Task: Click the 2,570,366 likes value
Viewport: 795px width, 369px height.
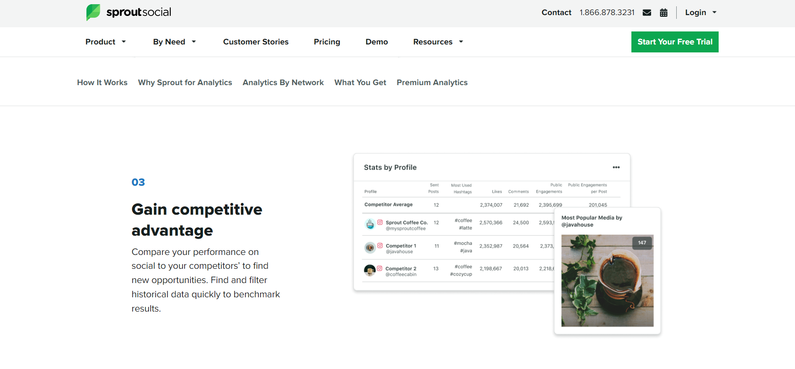Action: 491,223
